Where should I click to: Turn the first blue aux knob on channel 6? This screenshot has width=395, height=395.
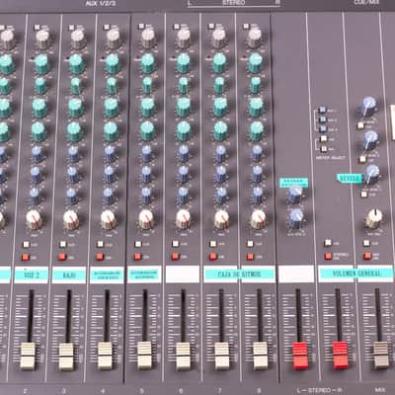tap(184, 154)
